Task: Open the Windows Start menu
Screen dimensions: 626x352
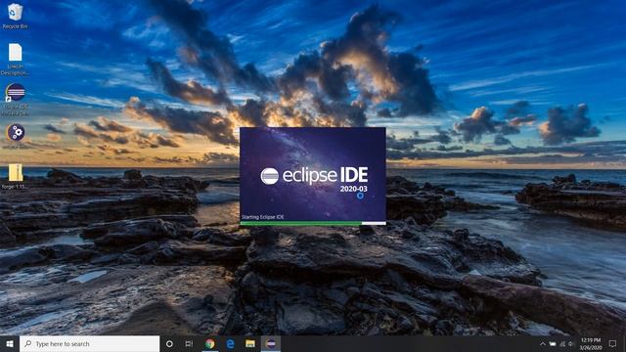Action: [10, 344]
